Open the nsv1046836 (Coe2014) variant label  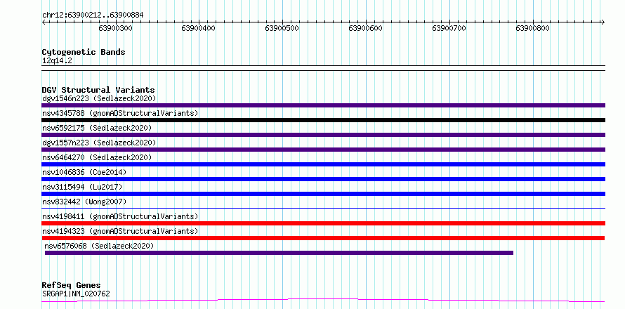click(84, 172)
